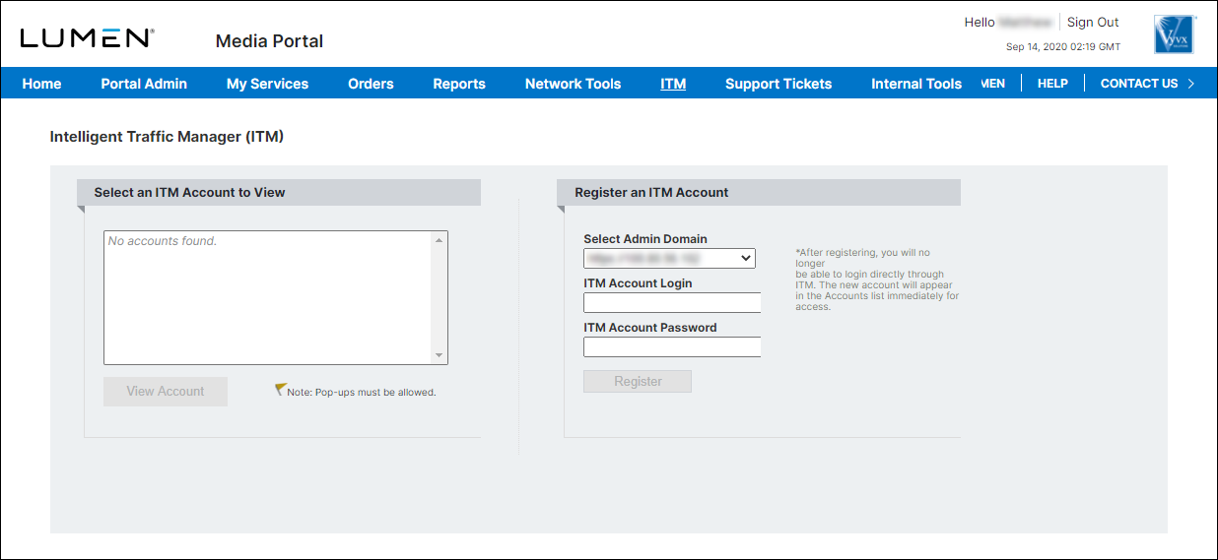Open the Home menu

(41, 84)
